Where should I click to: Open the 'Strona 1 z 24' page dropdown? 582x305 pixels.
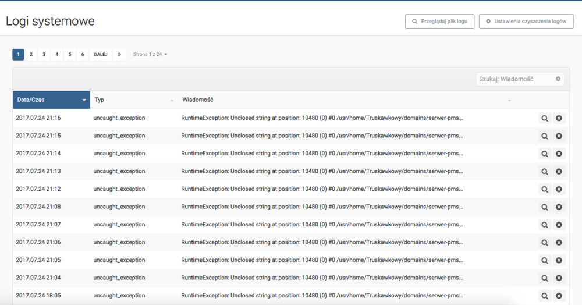tap(150, 54)
